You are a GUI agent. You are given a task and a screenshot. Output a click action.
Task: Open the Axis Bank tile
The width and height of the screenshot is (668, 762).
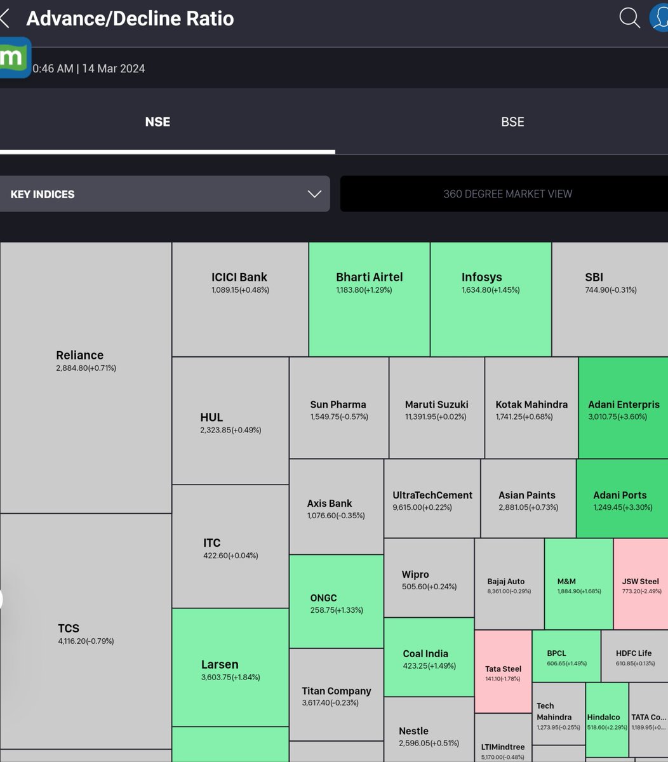point(337,507)
